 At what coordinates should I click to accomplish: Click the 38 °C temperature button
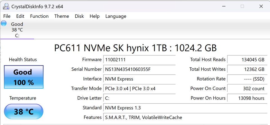click(x=24, y=112)
